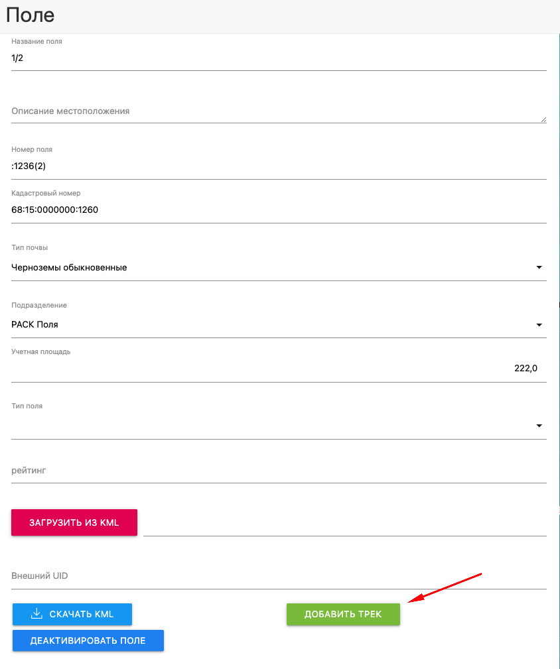Click the РАСК Поля division value
The width and height of the screenshot is (560, 669).
point(35,325)
